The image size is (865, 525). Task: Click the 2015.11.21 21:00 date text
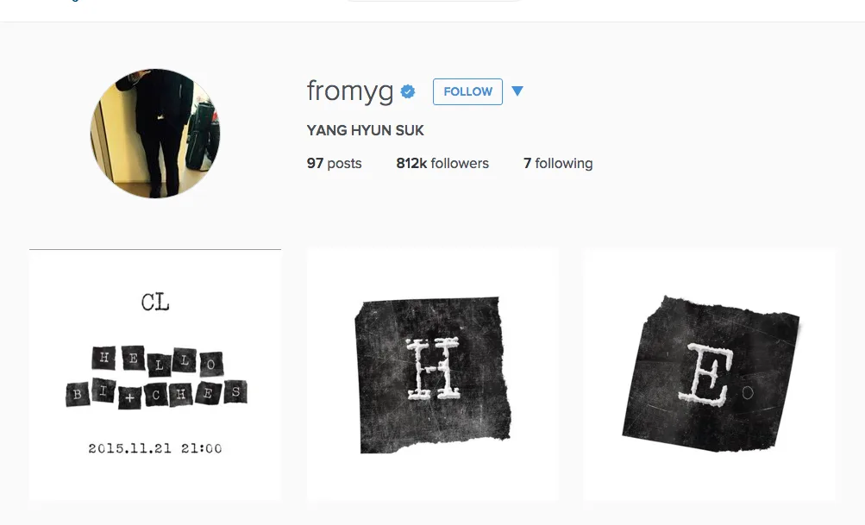[x=155, y=448]
